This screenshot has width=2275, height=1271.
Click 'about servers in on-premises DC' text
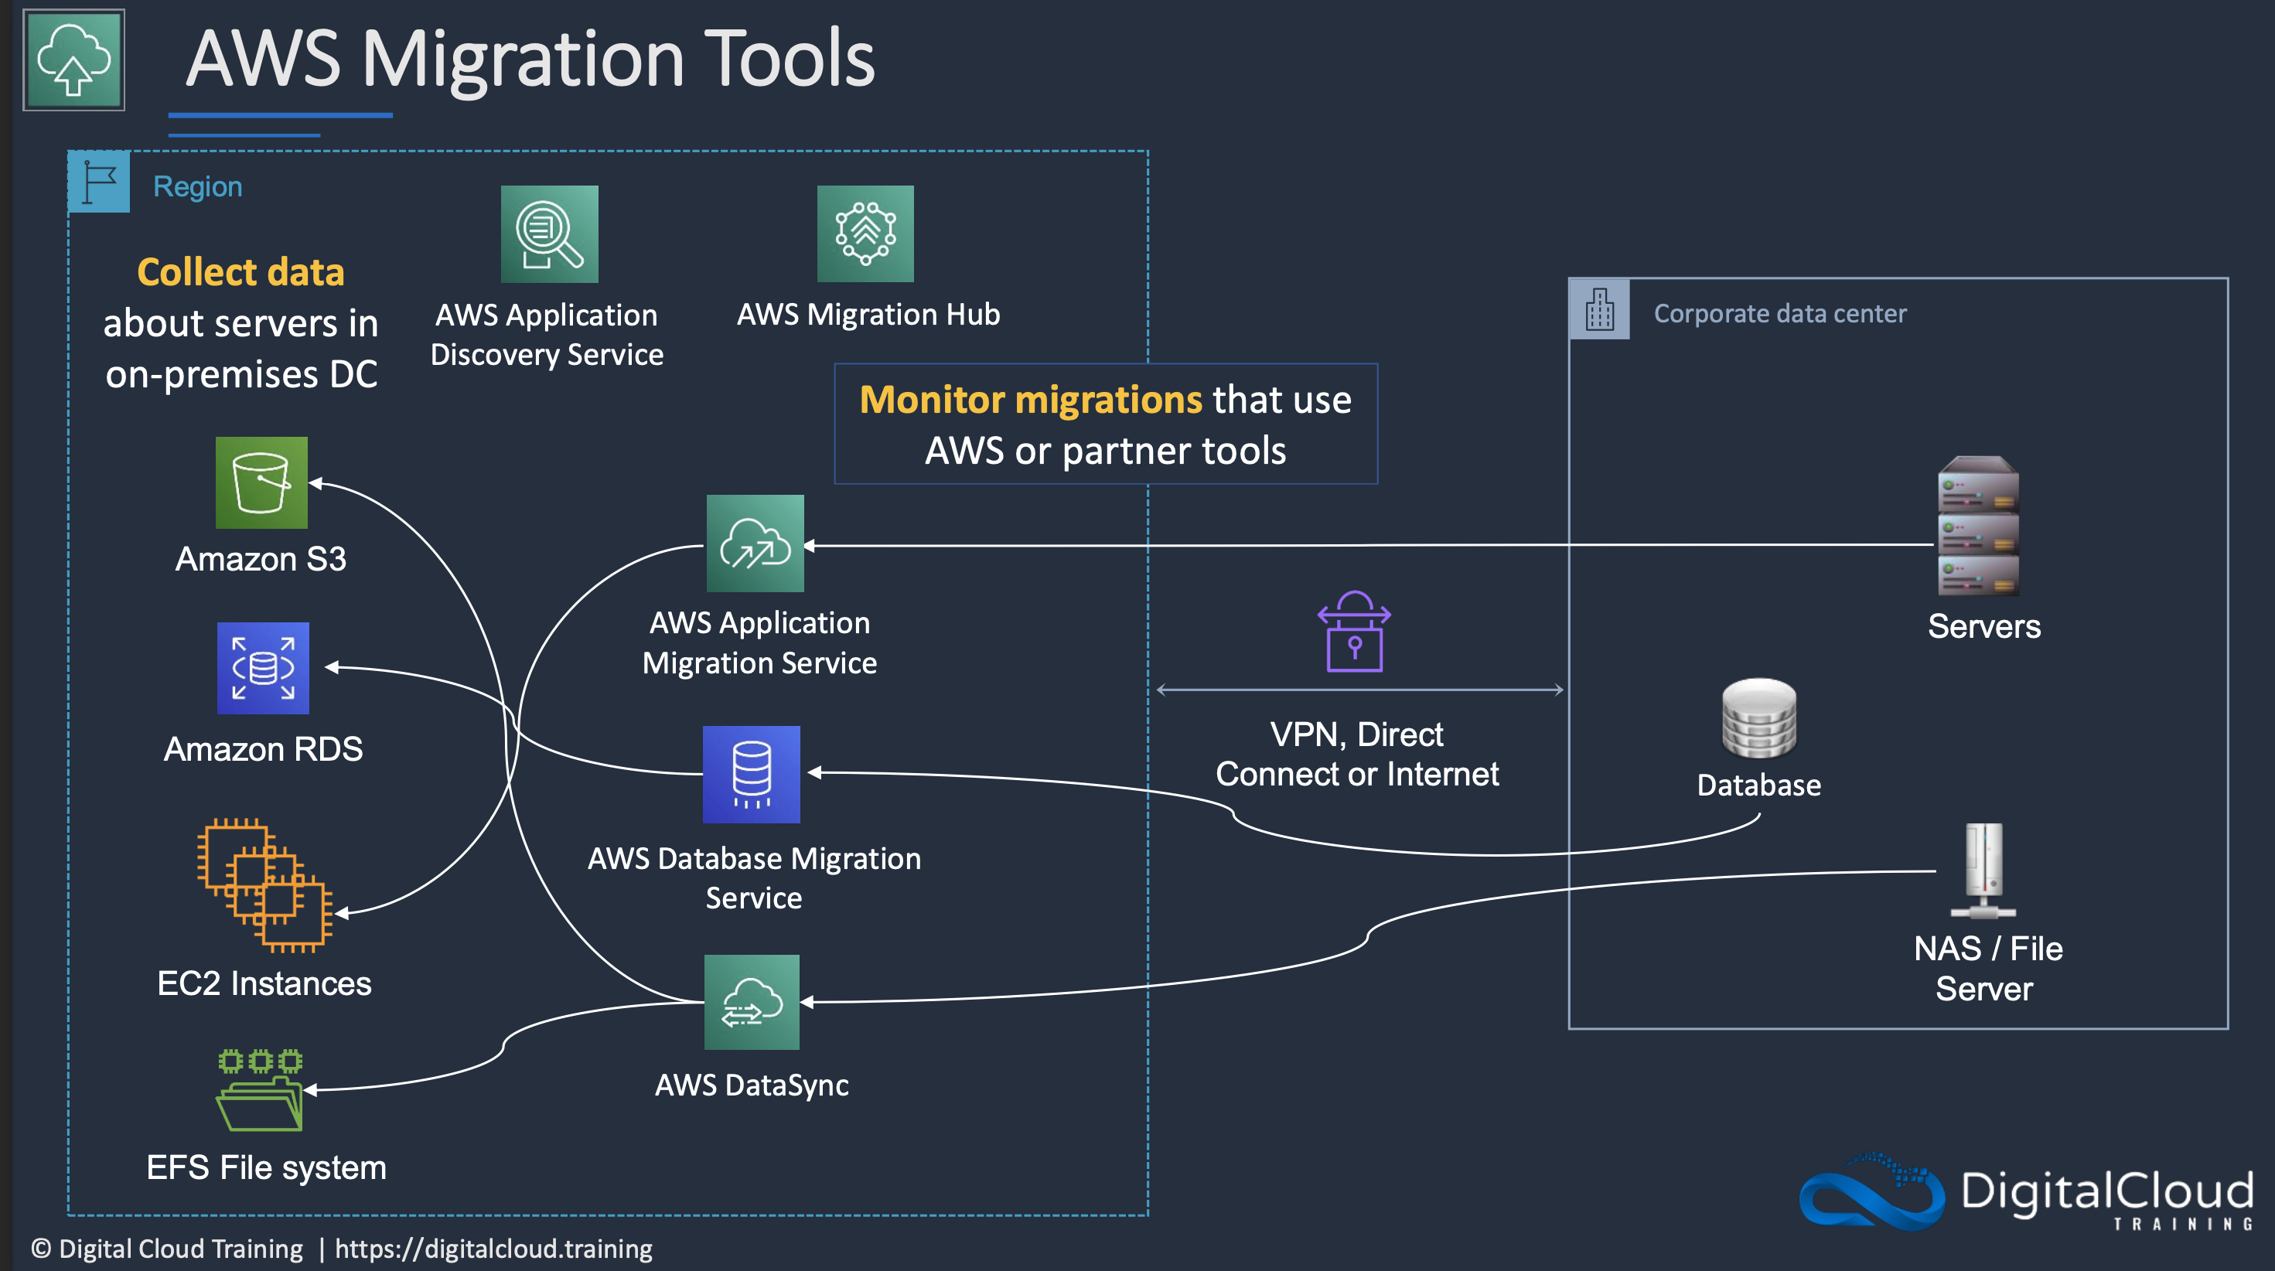tap(241, 349)
